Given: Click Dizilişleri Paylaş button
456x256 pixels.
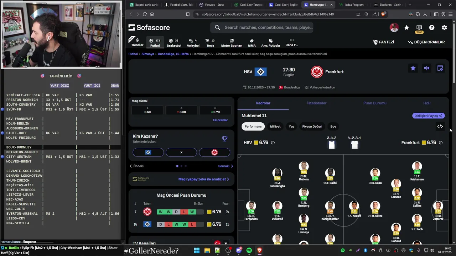Looking at the screenshot, I should (x=428, y=116).
